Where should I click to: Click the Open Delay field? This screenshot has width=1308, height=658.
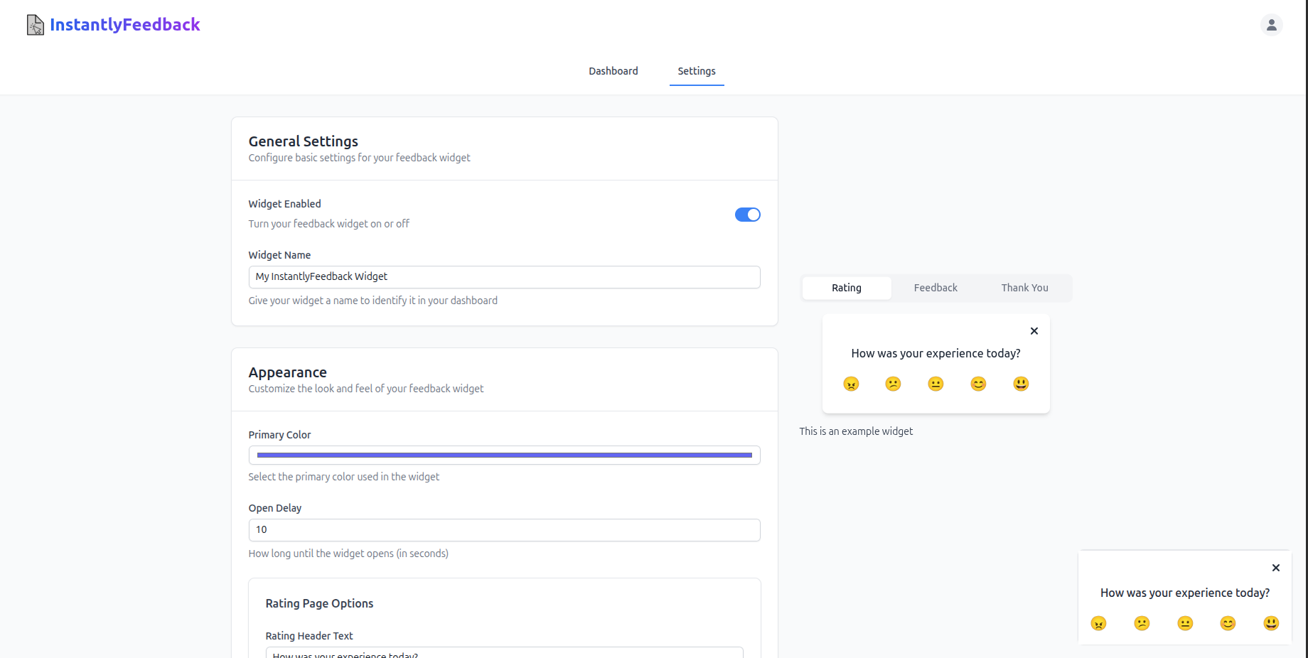click(504, 529)
